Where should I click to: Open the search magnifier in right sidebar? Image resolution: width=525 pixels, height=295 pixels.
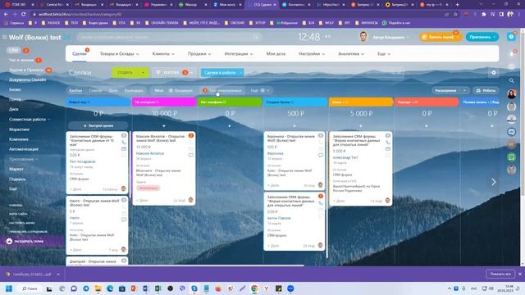(x=511, y=80)
